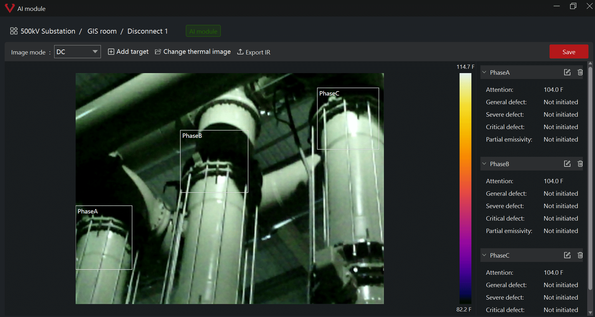The width and height of the screenshot is (595, 317).
Task: Click PhaseB Attention value 104.0 F
Action: pyautogui.click(x=553, y=181)
